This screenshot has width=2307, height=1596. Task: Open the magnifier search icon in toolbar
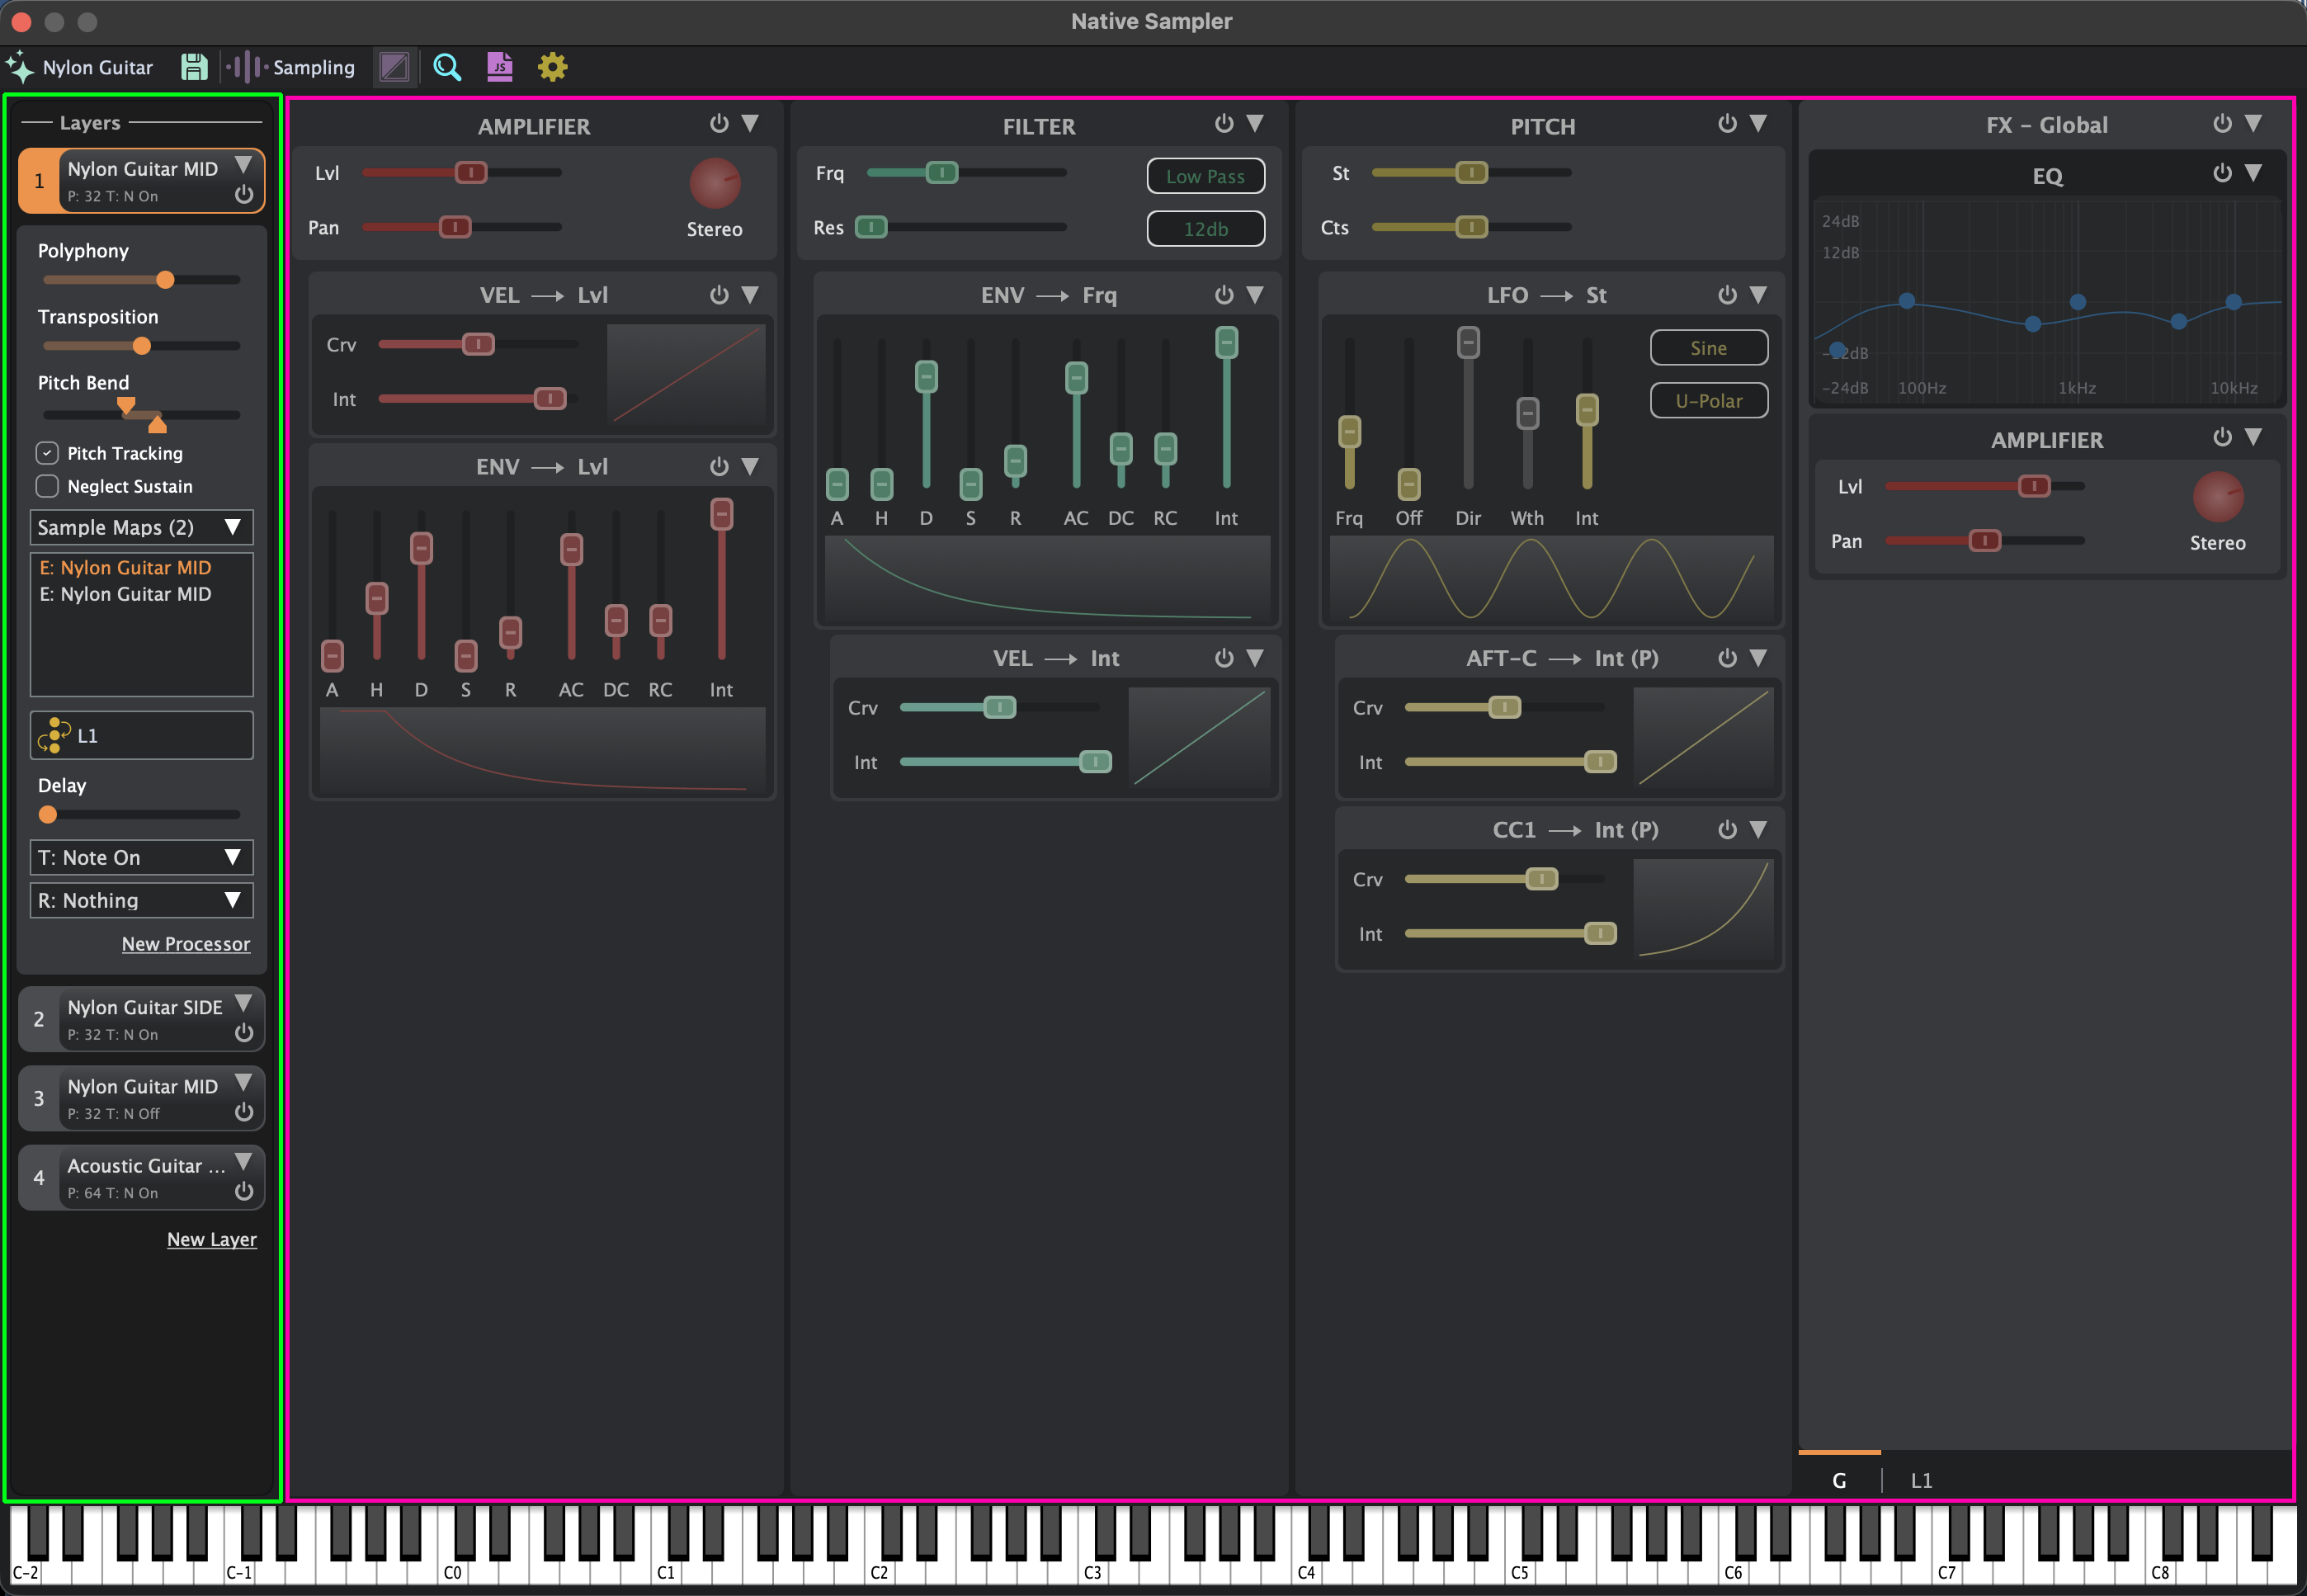447,67
